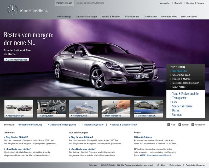Open the Mercedes-Benz.tv thumbnail
209x168 pixels.
click(148, 109)
